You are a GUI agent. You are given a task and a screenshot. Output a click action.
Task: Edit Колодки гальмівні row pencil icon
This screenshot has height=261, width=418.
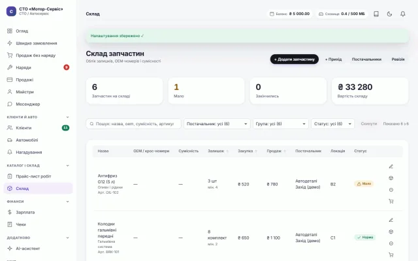coord(391,220)
